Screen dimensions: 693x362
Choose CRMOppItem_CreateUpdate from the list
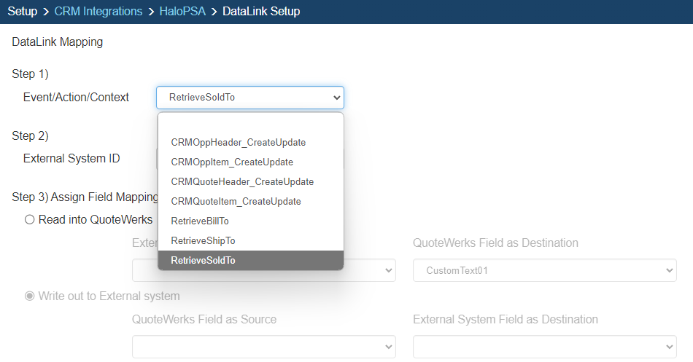tap(251, 162)
